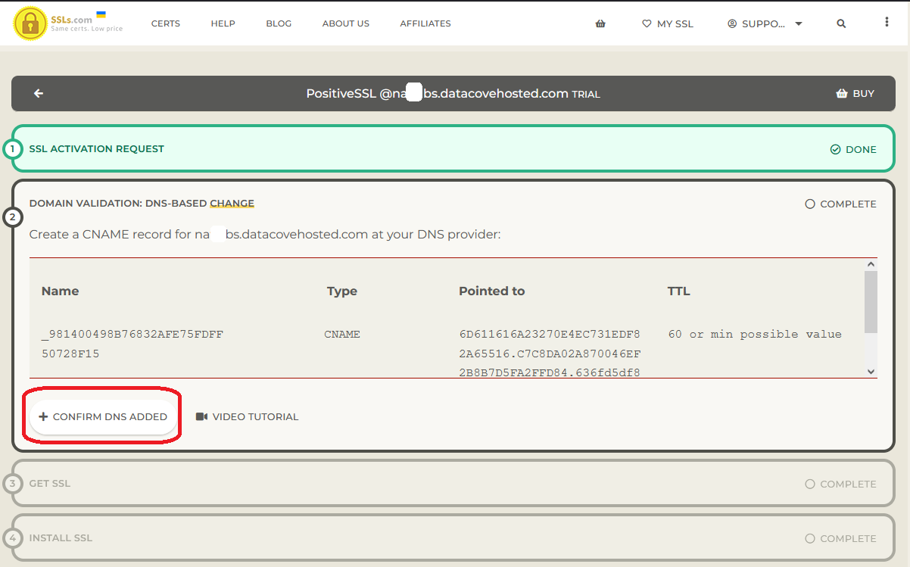Click the Domain Validation COMPLETE status circle
The width and height of the screenshot is (910, 567).
click(x=810, y=204)
